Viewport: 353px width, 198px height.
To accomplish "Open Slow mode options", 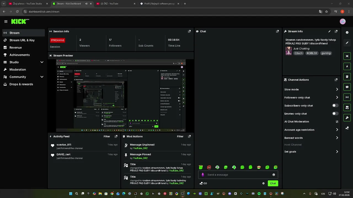I will (311, 89).
